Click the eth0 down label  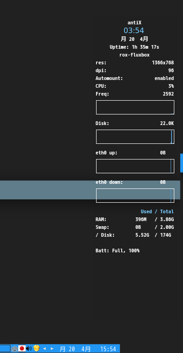pyautogui.click(x=109, y=182)
